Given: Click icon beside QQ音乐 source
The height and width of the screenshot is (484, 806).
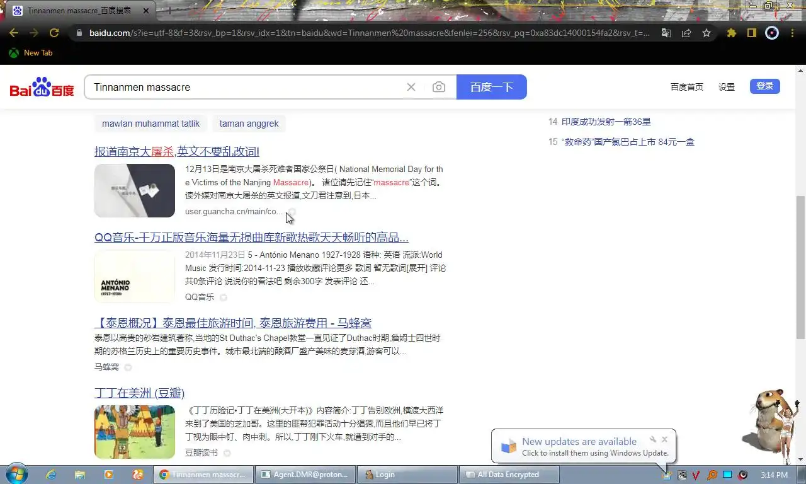Looking at the screenshot, I should click(223, 297).
